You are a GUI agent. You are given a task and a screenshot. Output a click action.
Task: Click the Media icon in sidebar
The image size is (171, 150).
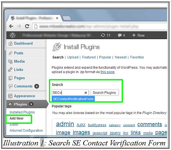(10, 61)
